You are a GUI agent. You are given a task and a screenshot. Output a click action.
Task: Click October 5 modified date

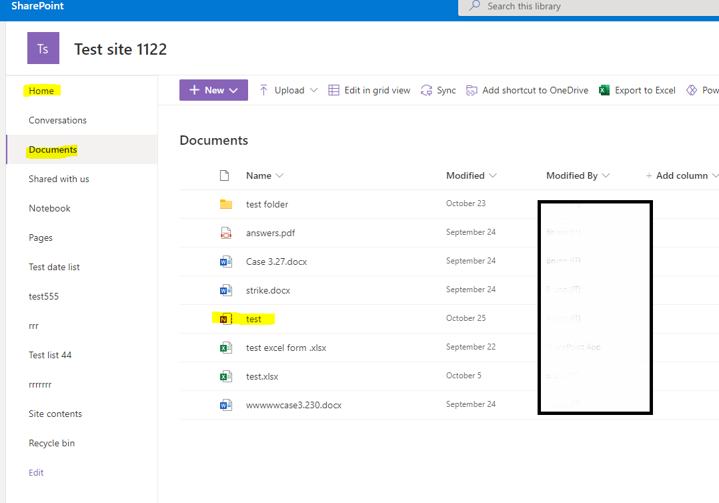[x=464, y=376]
